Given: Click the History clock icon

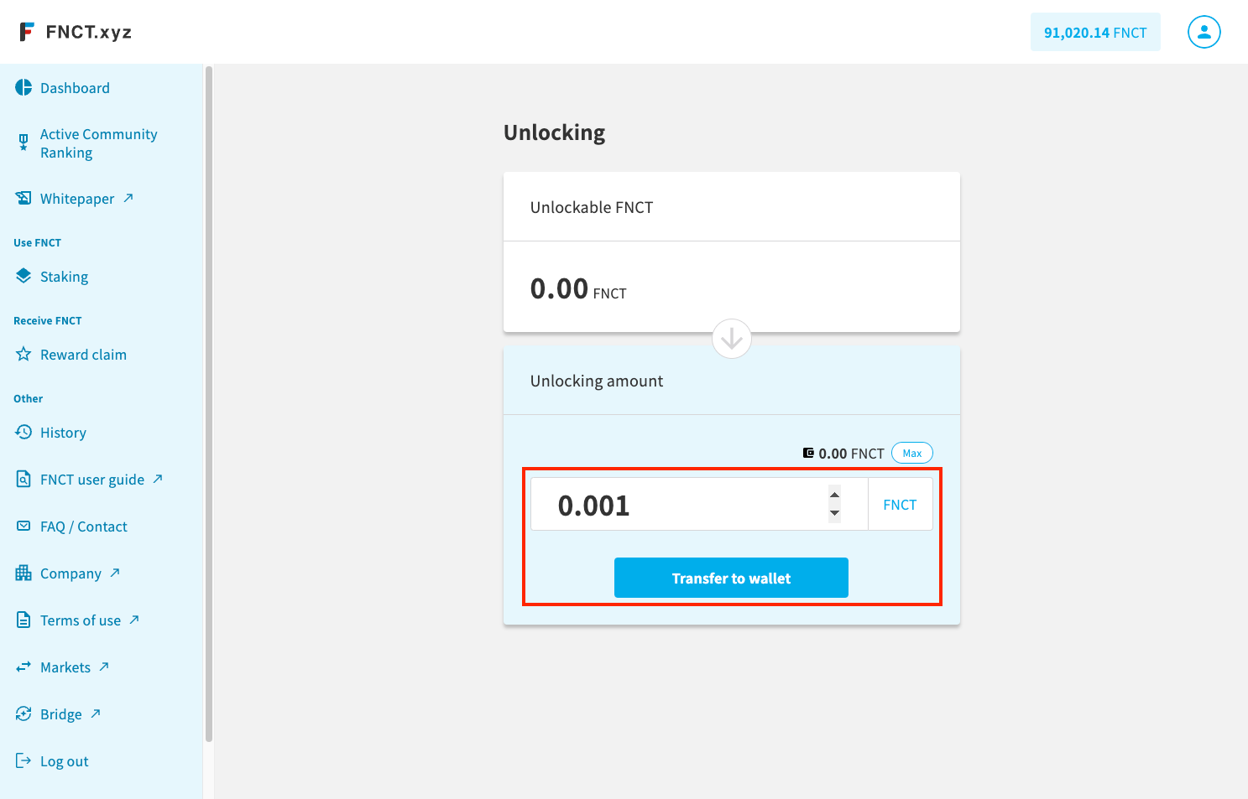Looking at the screenshot, I should point(23,432).
